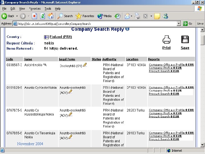Click the vertical scrollbar down arrow
The image size is (205, 154).
(x=202, y=145)
